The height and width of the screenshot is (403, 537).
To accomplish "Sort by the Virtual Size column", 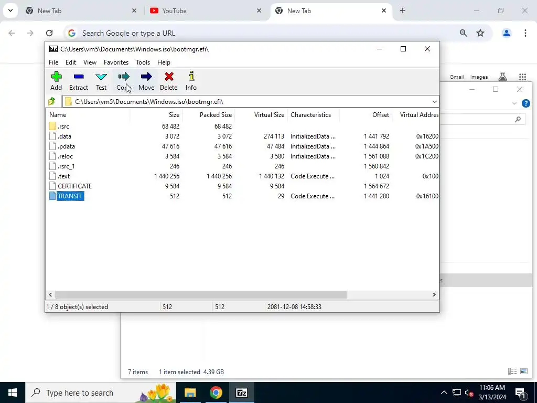I will coord(261,115).
